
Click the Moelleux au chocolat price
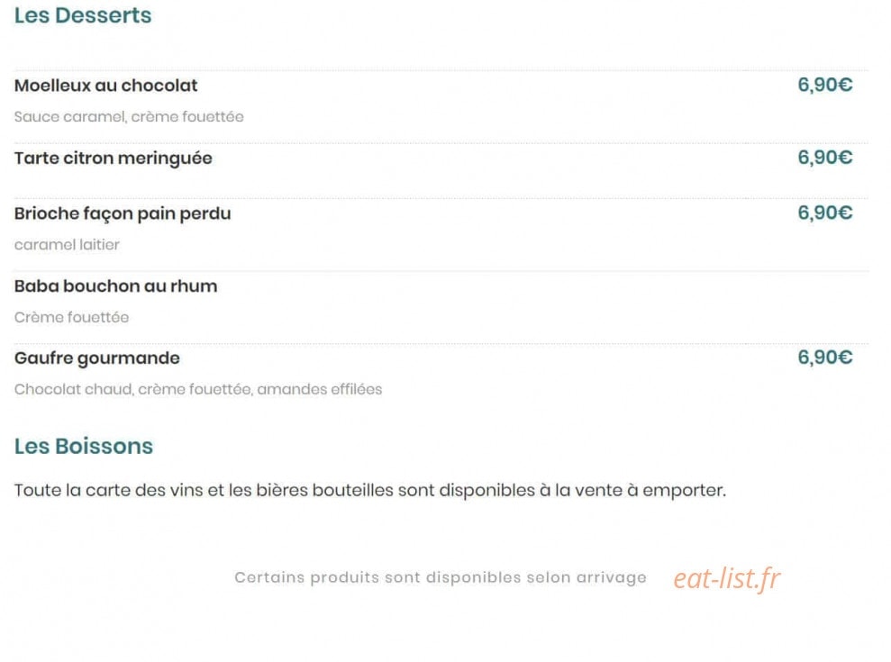(x=825, y=85)
